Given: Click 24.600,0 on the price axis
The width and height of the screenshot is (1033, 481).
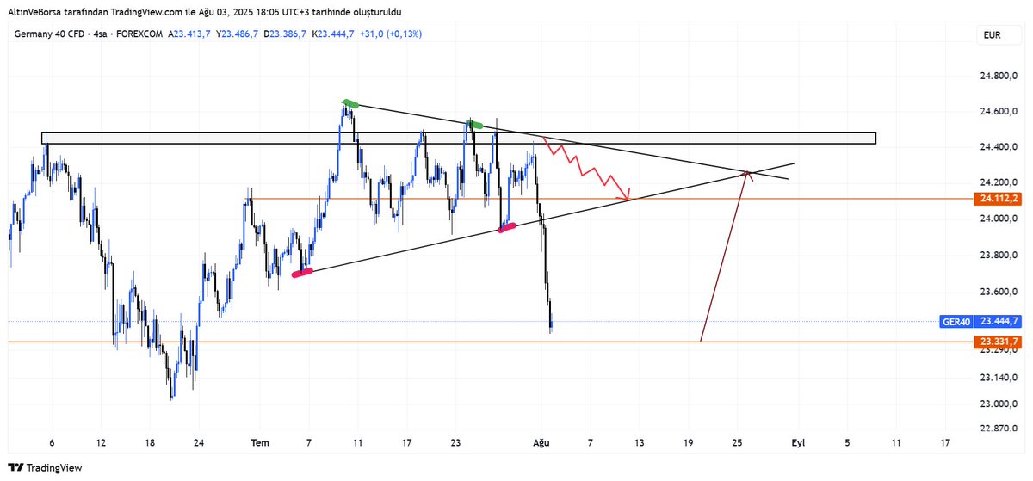Looking at the screenshot, I should pos(999,112).
